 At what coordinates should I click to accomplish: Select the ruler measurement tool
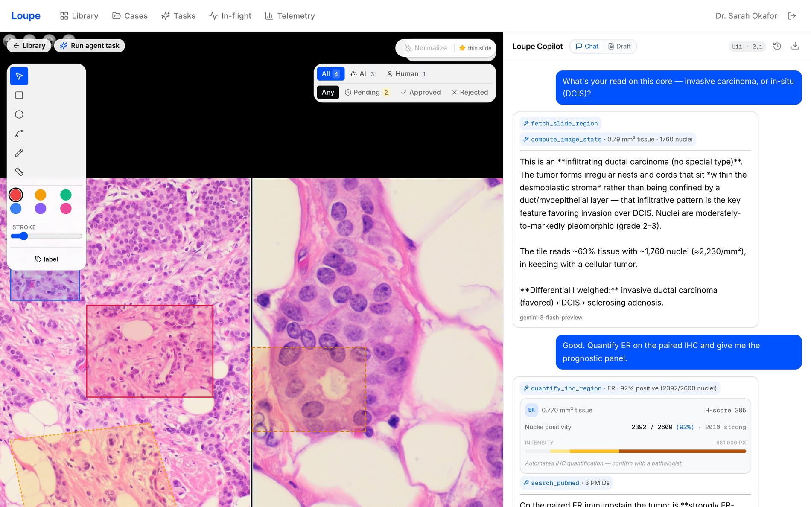[19, 172]
